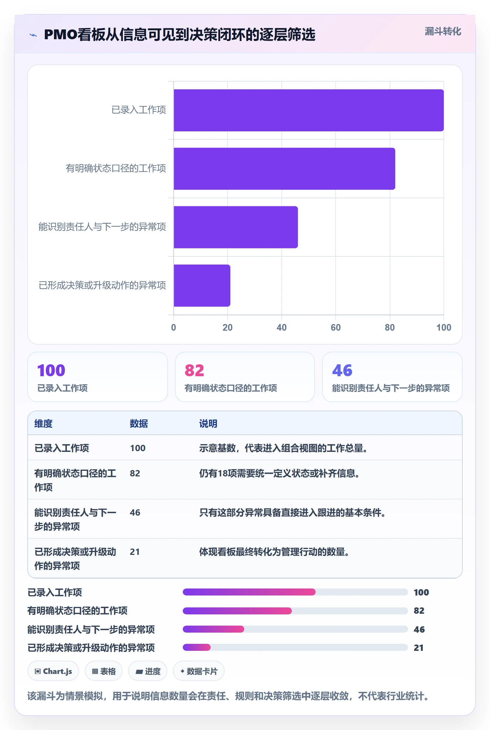This screenshot has height=730, width=490.
Task: Click the 有明确状态口径的工作项 progress bar
Action: [295, 611]
